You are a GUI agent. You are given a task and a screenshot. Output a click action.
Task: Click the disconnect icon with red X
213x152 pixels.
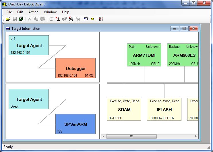[x=58, y=19]
